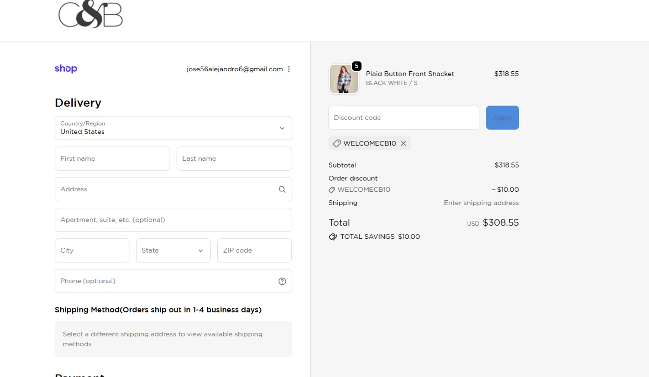
Task: Remove the WELCOMECB10 discount code
Action: [403, 143]
